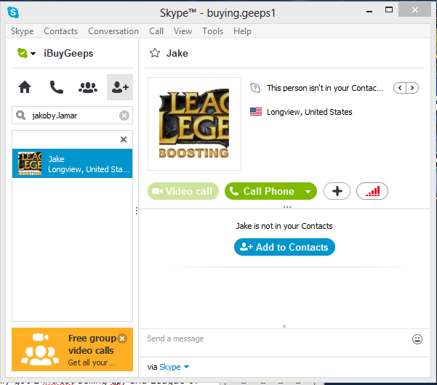Screen dimensions: 437x385
Task: Check call quality signal bars icon
Action: pyautogui.click(x=372, y=191)
